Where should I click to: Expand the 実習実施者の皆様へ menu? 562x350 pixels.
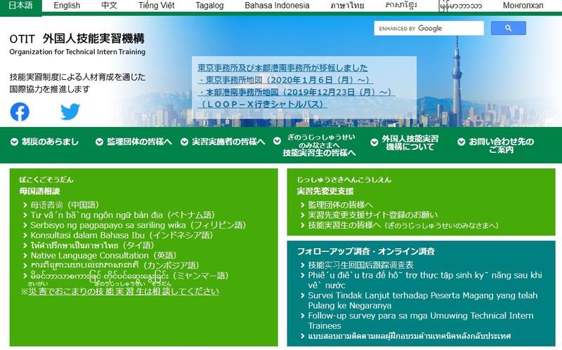[223, 142]
